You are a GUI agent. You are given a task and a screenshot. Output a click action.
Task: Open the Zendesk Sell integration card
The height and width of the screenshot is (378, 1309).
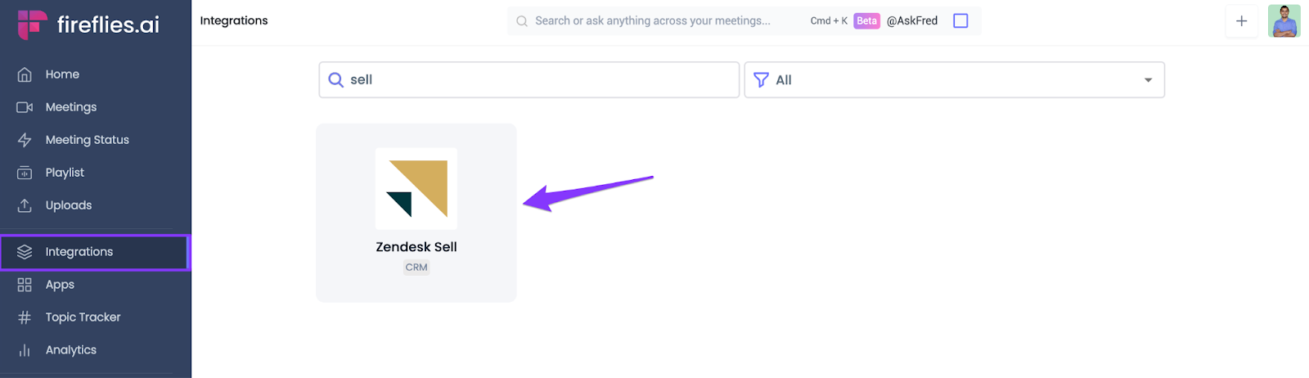point(416,213)
